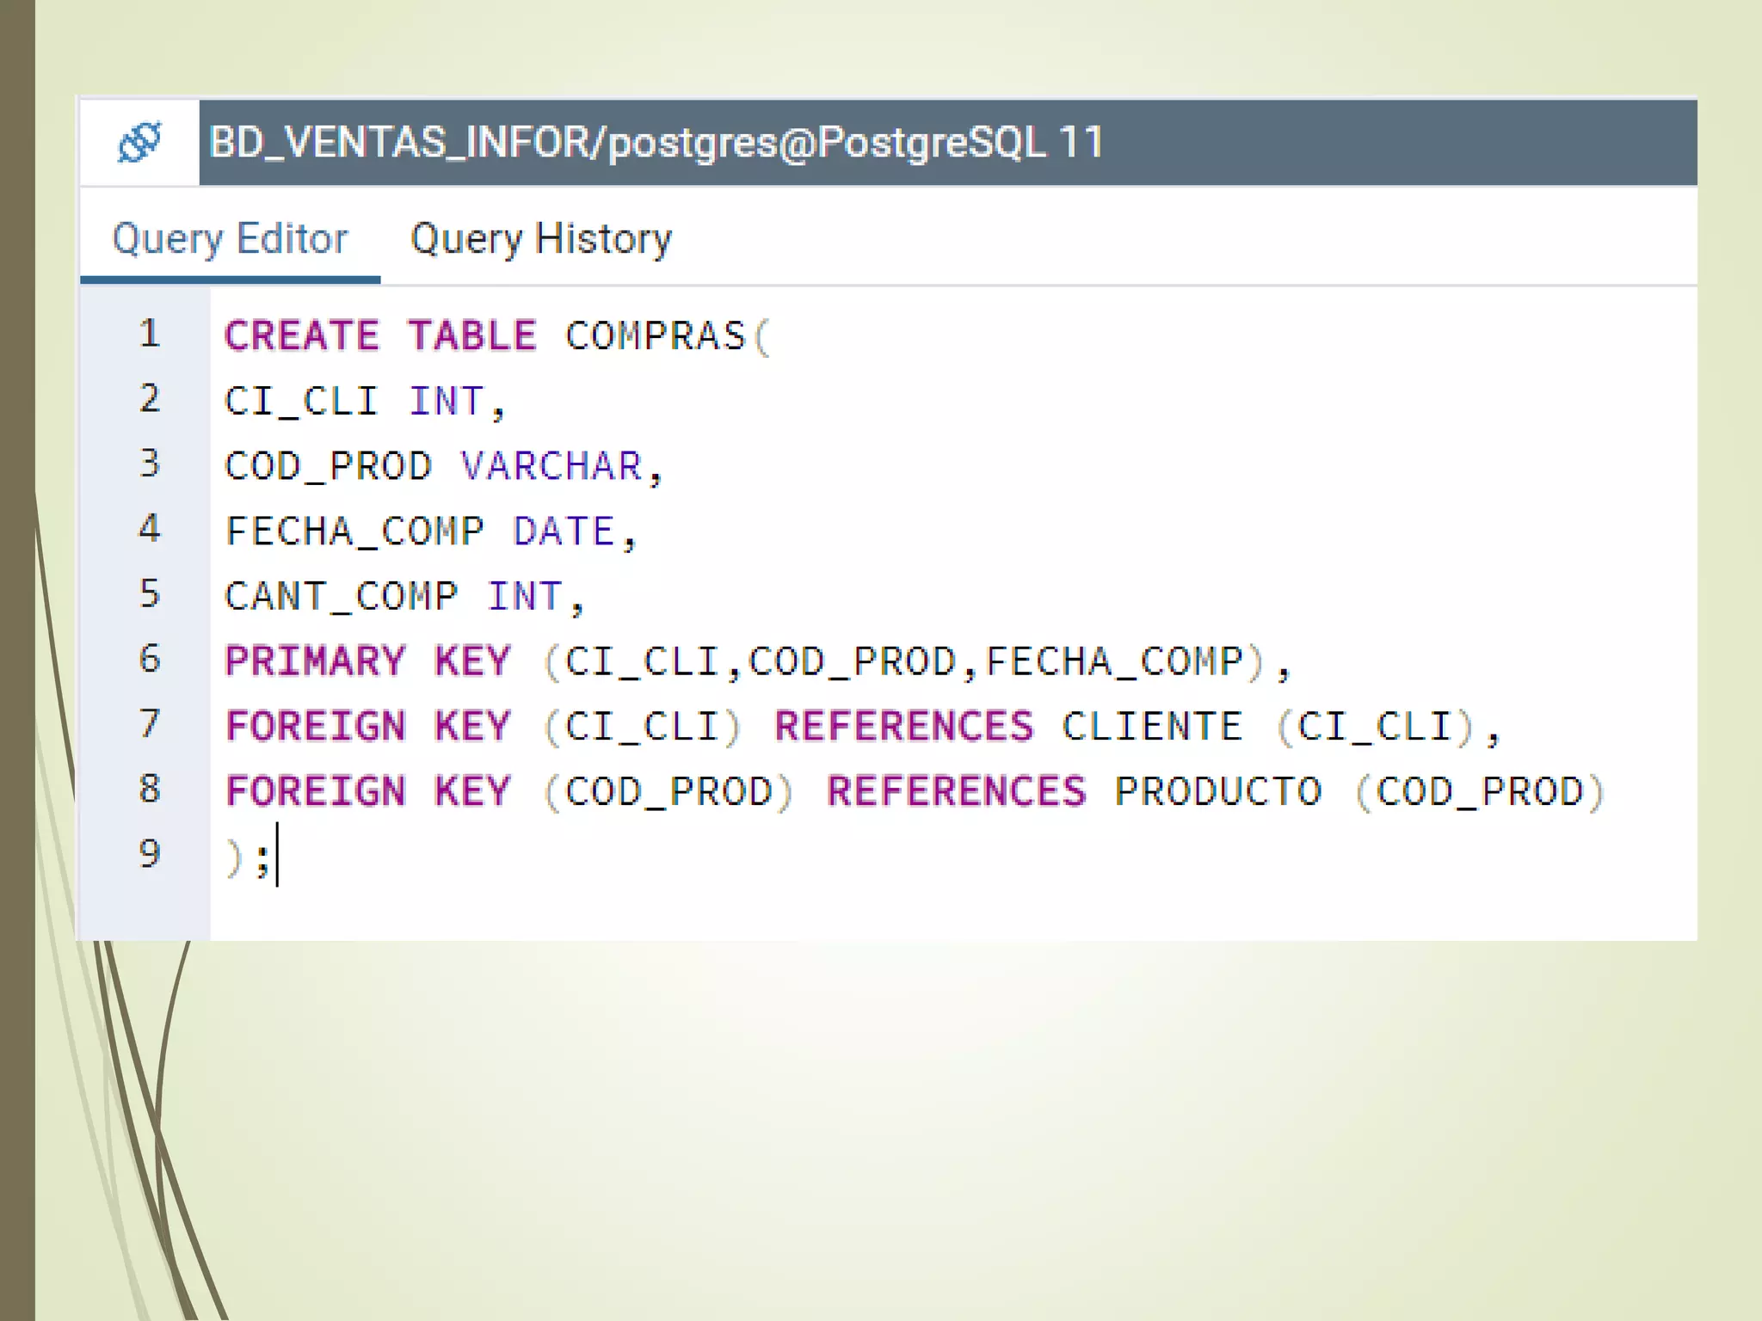Select the Query Editor tab
The image size is (1762, 1321).
[230, 238]
